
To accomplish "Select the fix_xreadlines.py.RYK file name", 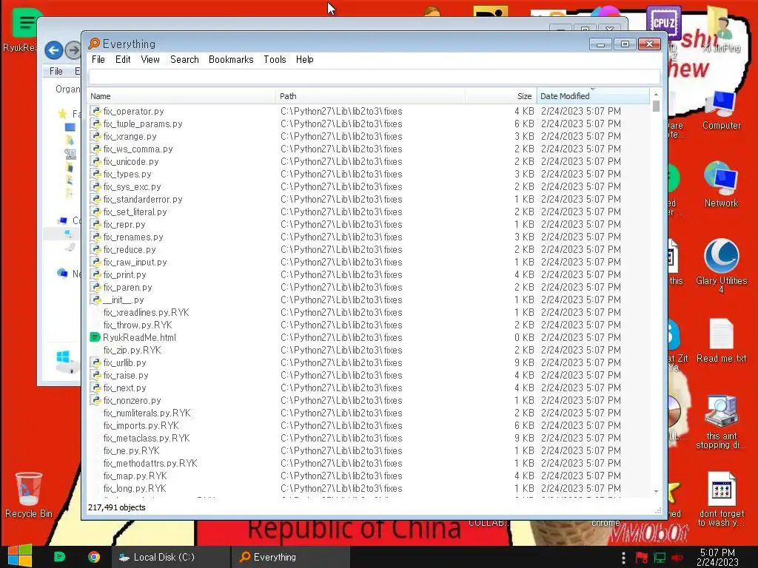I will click(146, 313).
